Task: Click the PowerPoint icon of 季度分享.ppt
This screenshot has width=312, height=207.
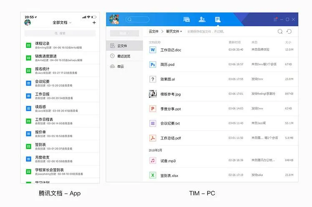Action: [153, 109]
